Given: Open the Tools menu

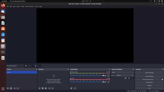Looking at the screenshot, I should [x=37, y=7].
